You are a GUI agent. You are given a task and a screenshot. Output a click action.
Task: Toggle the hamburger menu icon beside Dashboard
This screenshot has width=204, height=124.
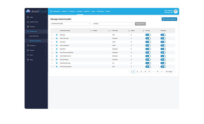(x=51, y=11)
